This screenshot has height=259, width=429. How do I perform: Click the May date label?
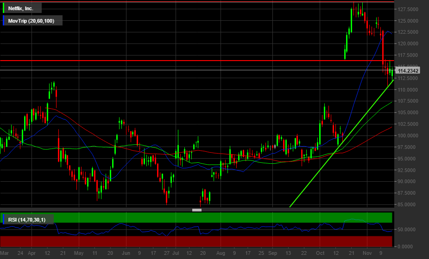(x=79, y=253)
